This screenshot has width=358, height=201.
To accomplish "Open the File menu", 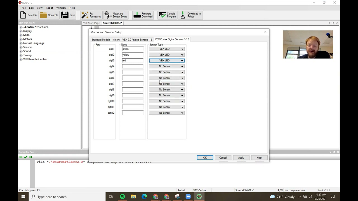I will click(24, 8).
